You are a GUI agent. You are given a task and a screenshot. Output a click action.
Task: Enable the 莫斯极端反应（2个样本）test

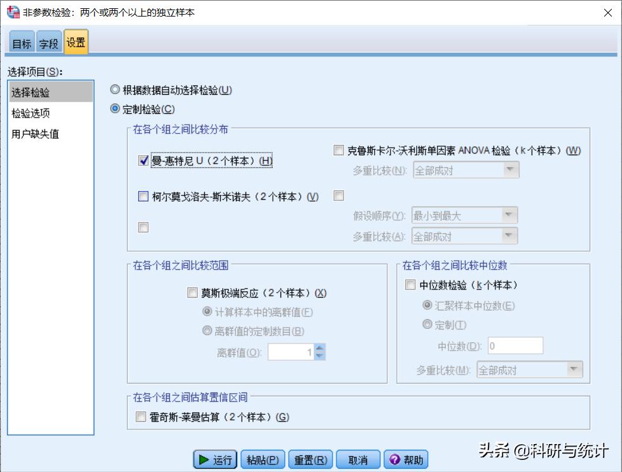193,293
